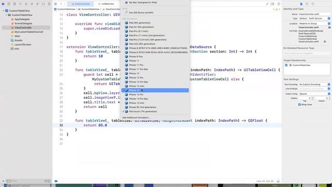Select Info file in navigator
332x187 pixels.
(x=17, y=49)
